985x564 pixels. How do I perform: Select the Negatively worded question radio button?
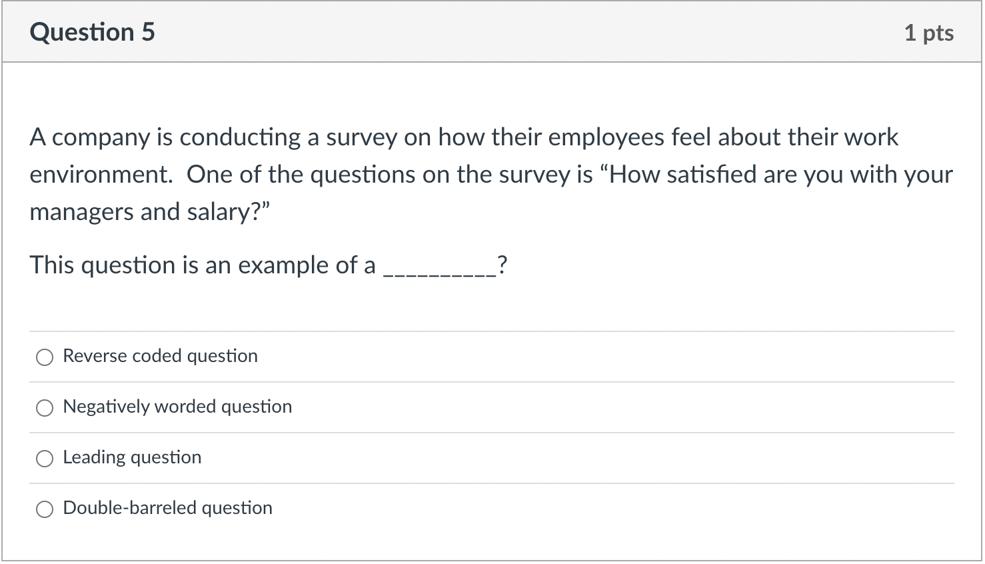click(45, 407)
